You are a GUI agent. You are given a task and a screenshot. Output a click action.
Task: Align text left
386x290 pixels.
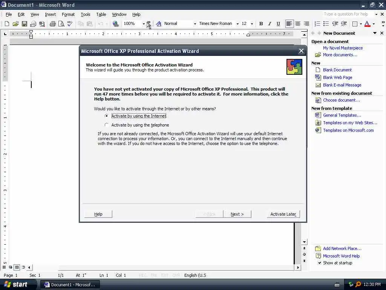(x=289, y=24)
